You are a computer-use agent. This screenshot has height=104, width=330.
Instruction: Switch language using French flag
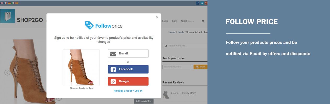coord(6,3)
